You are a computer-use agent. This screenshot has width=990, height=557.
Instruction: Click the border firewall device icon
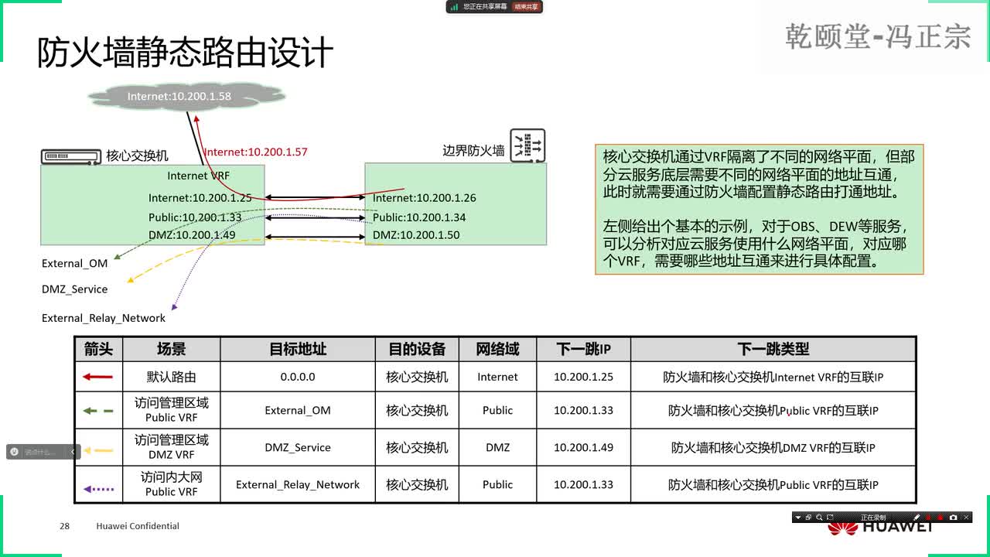527,145
